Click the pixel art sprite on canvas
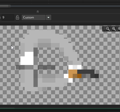Viewport: 120px width, 112px height. (57, 60)
